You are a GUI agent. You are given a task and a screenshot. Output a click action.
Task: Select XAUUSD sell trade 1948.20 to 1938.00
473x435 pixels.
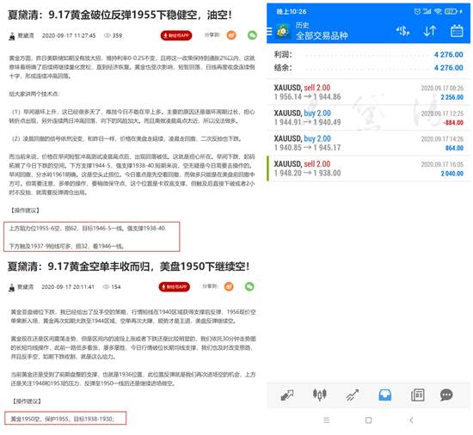coord(368,168)
